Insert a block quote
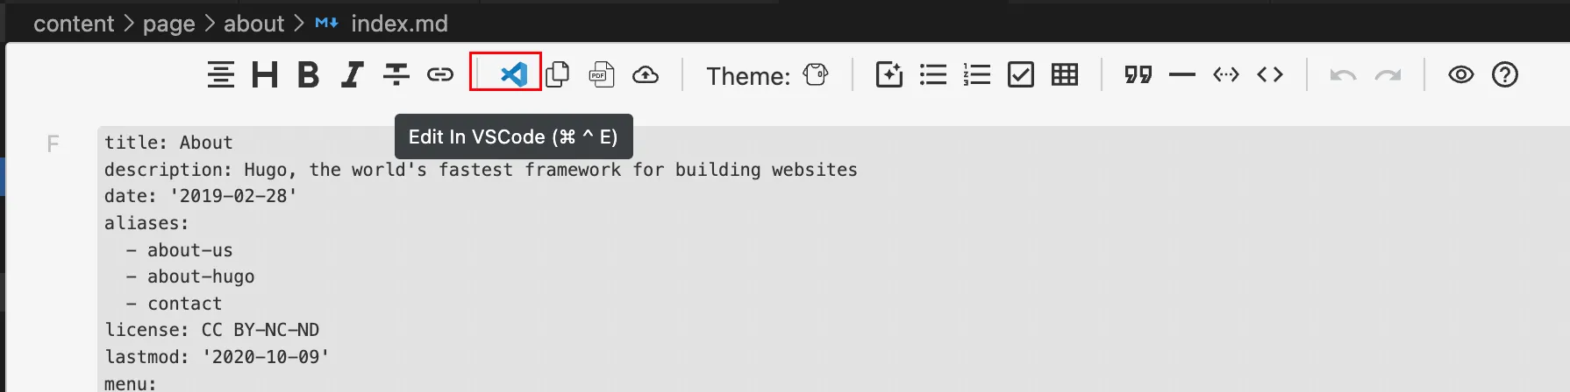Image resolution: width=1570 pixels, height=392 pixels. [1138, 75]
